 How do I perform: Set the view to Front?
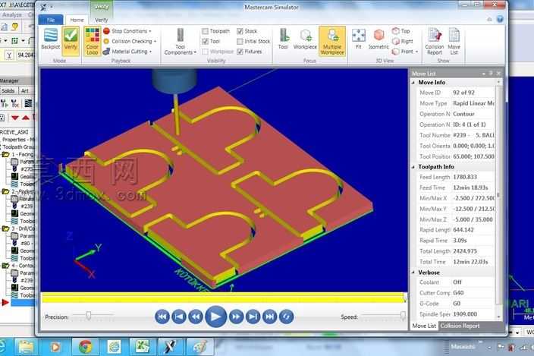pos(403,52)
